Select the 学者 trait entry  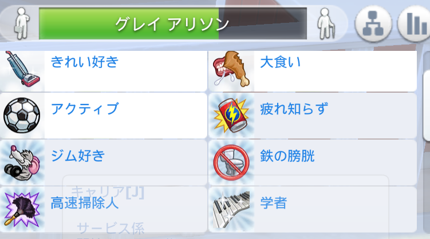(313, 210)
